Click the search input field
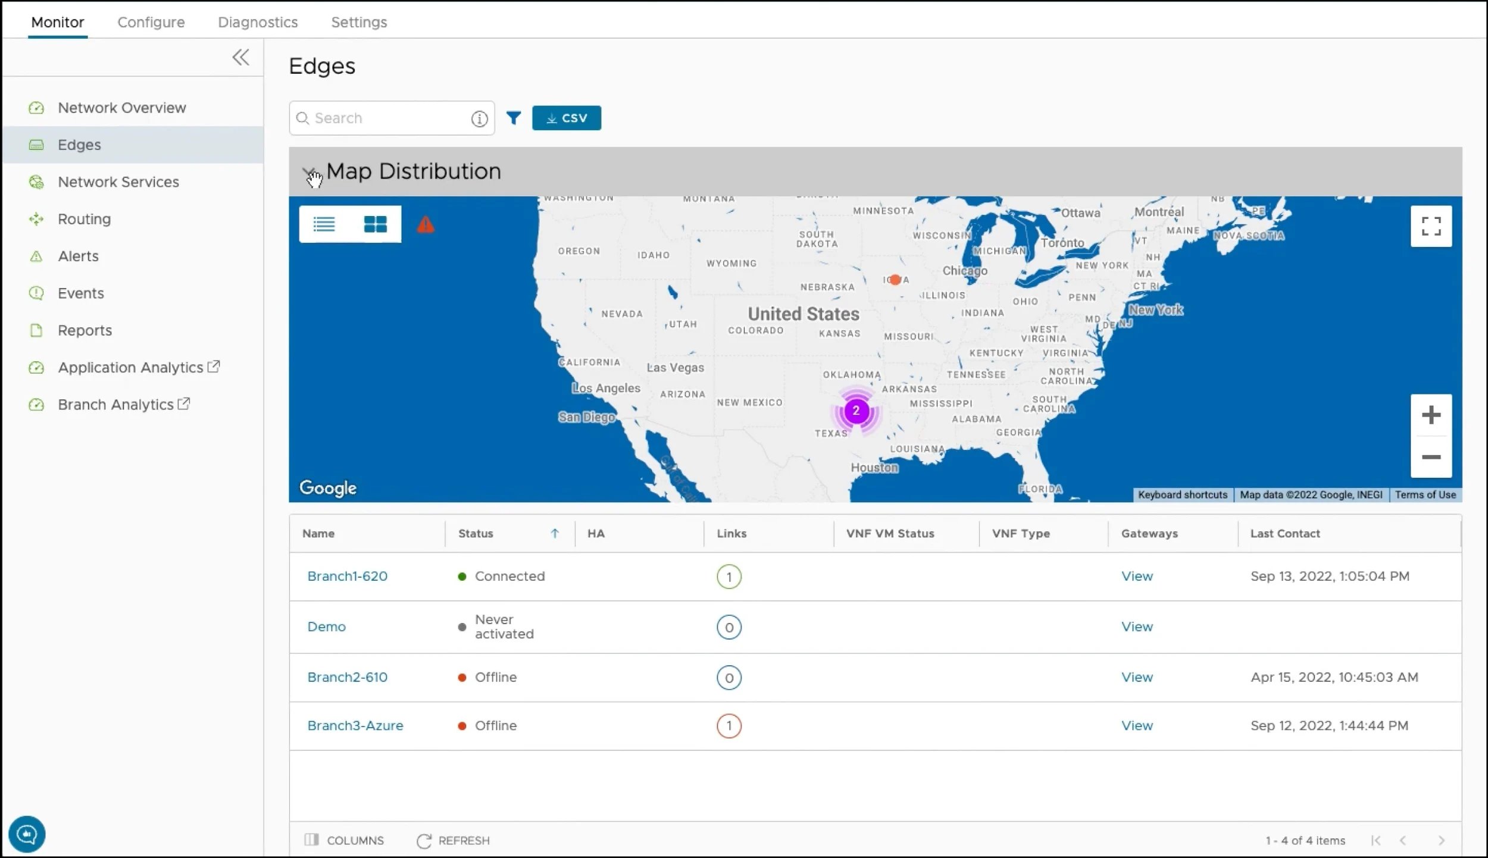 [x=392, y=117]
